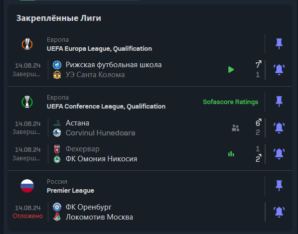Open Астана vs Corvinul Hunedoara match
Screen dimensions: 298x234
coord(136,128)
